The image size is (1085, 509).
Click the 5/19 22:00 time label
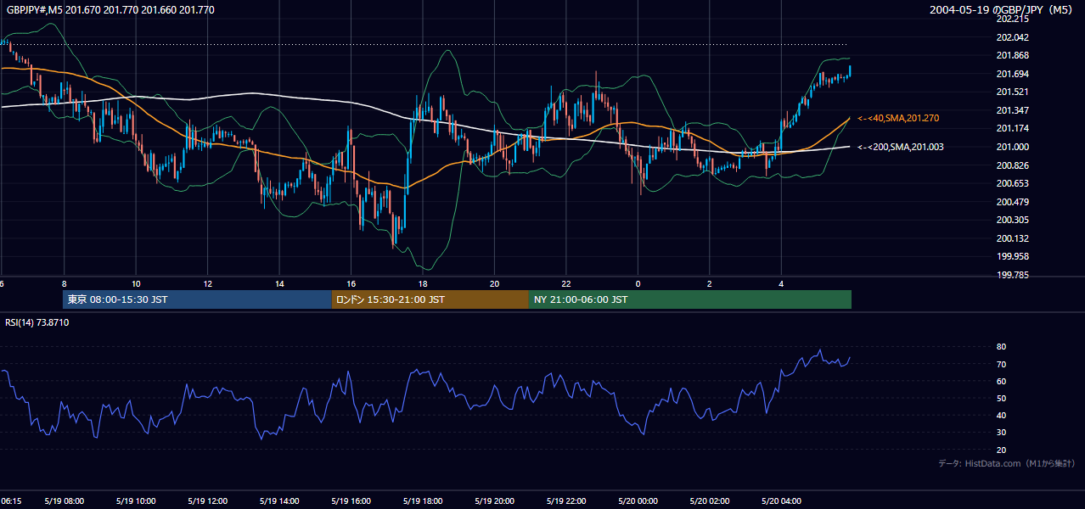coord(566,501)
